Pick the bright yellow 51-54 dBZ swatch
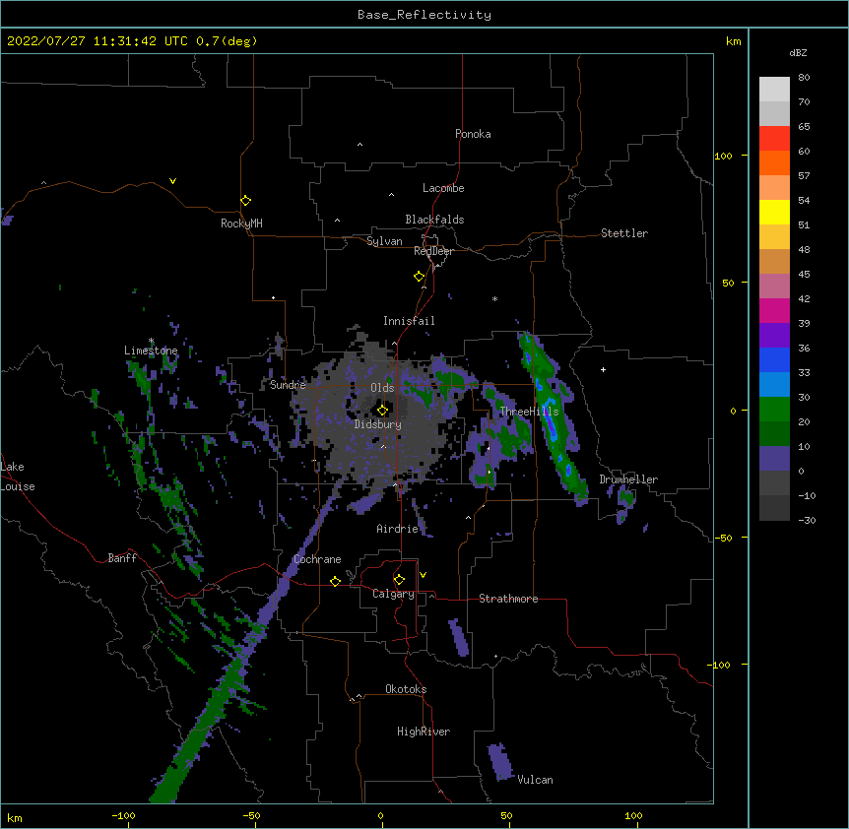849x829 pixels. pos(774,212)
